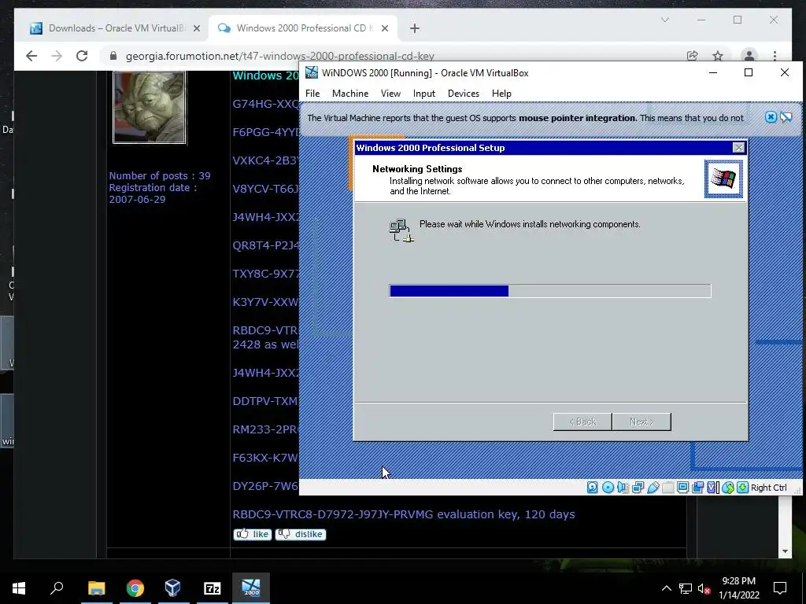Screen dimensions: 806x604
Task: Open the network adapters icon in VirtualBox status bar
Action: (638, 488)
